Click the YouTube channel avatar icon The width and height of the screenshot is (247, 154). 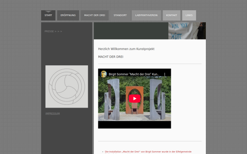pyautogui.click(x=104, y=74)
